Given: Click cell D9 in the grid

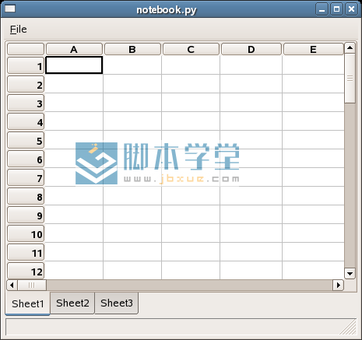Looking at the screenshot, I should click(251, 215).
